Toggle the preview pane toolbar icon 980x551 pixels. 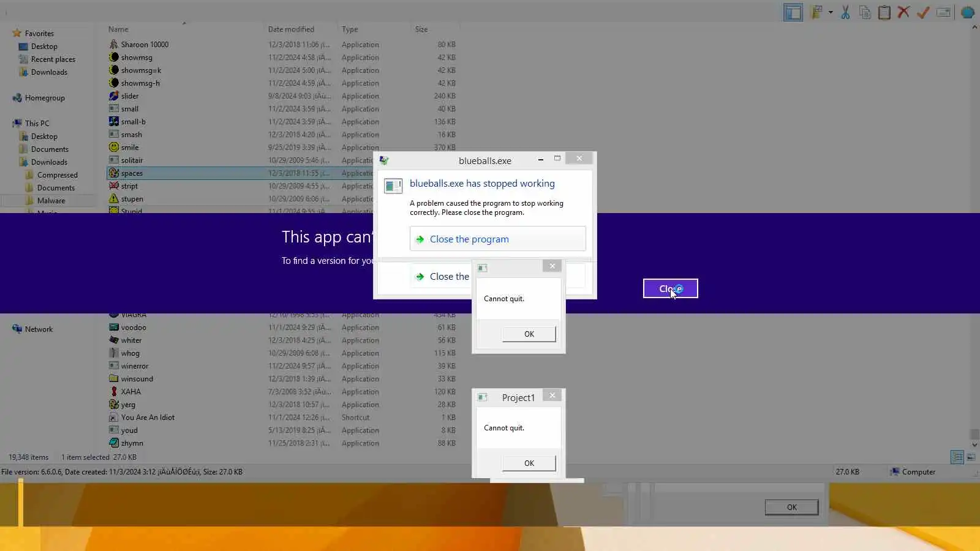click(793, 12)
